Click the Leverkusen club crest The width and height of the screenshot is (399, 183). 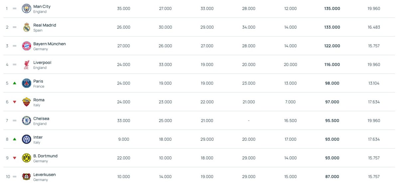tap(27, 176)
